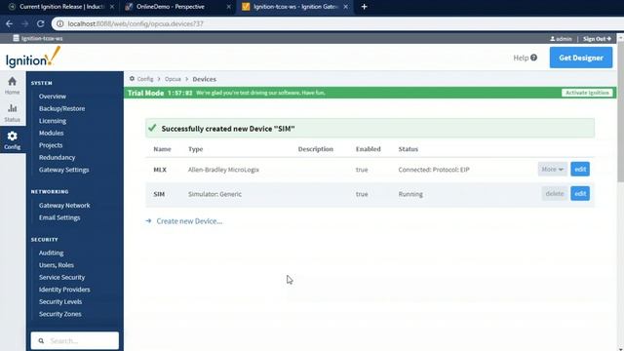Edit the SIM device

coord(580,194)
